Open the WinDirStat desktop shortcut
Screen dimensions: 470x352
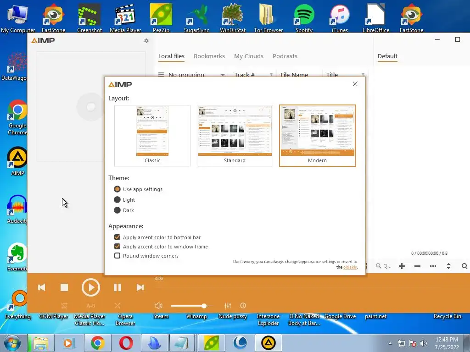pos(233,17)
